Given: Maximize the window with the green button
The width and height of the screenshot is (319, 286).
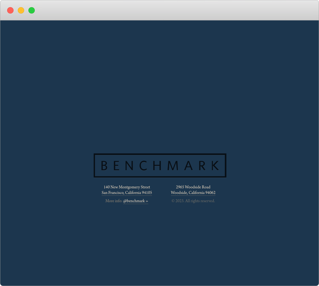Looking at the screenshot, I should pos(32,10).
